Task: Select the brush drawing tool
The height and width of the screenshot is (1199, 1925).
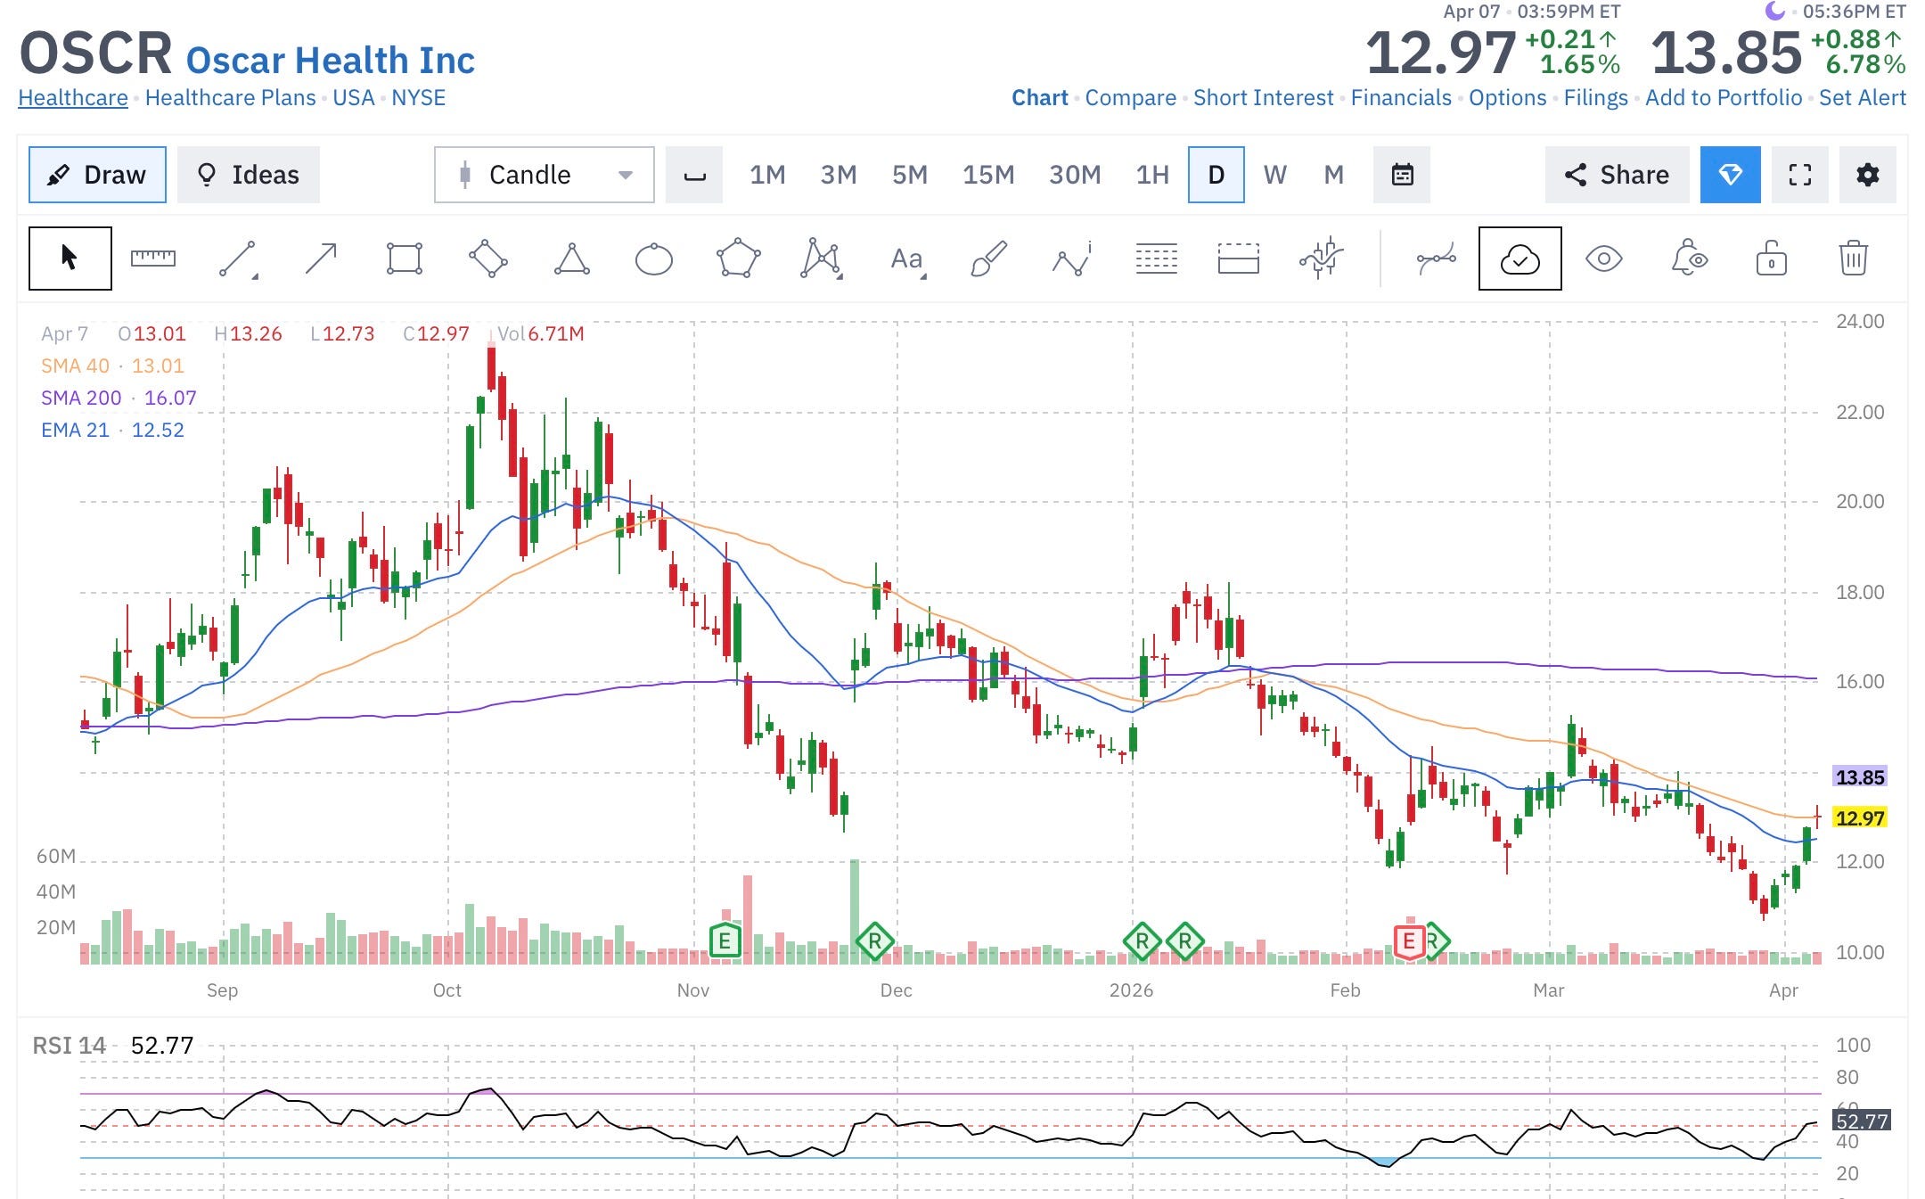Action: coord(988,259)
